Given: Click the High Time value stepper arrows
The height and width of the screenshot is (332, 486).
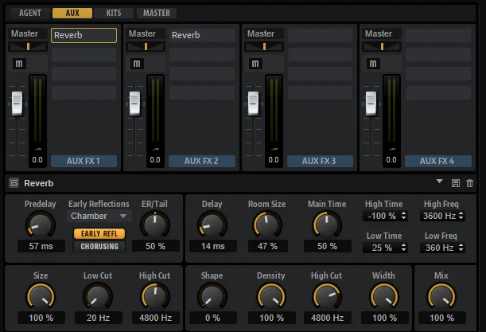Looking at the screenshot, I should coord(403,216).
